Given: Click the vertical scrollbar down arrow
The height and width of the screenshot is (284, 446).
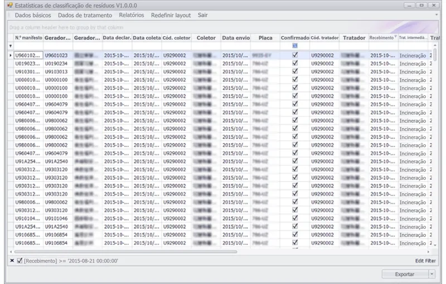Looking at the screenshot, I should pos(435,245).
